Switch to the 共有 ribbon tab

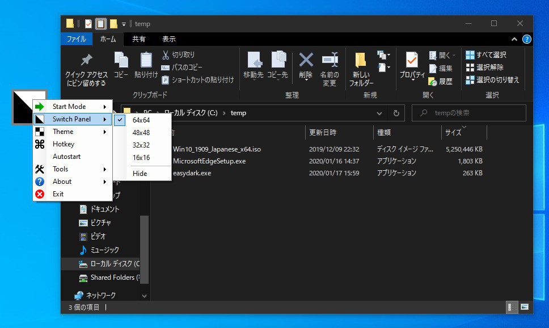[x=138, y=39]
